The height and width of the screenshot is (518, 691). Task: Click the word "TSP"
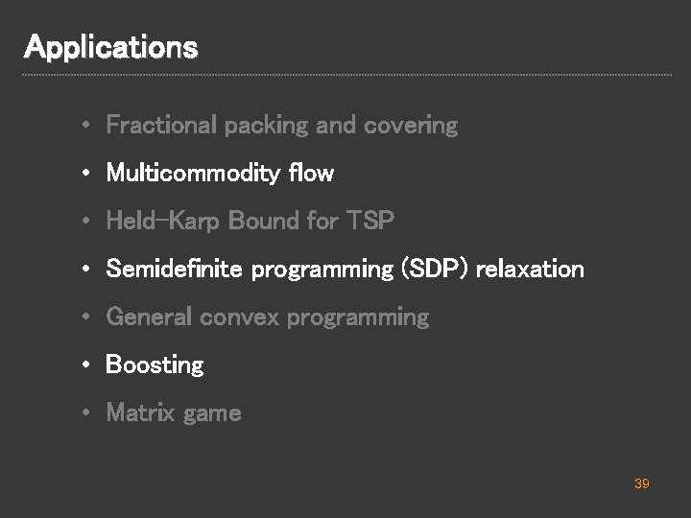click(369, 221)
